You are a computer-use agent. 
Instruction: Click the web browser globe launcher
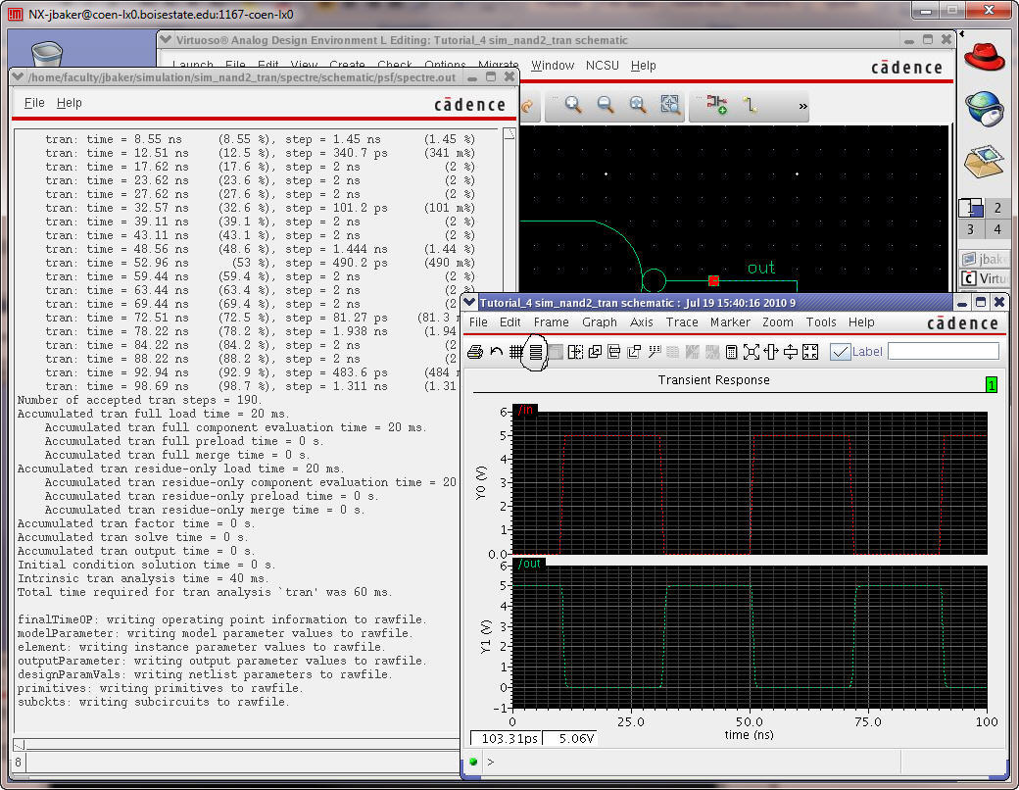(x=985, y=106)
